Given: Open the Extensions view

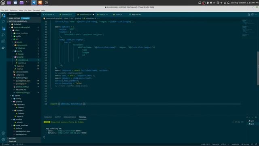Looking at the screenshot, I should pyautogui.click(x=3, y=41).
